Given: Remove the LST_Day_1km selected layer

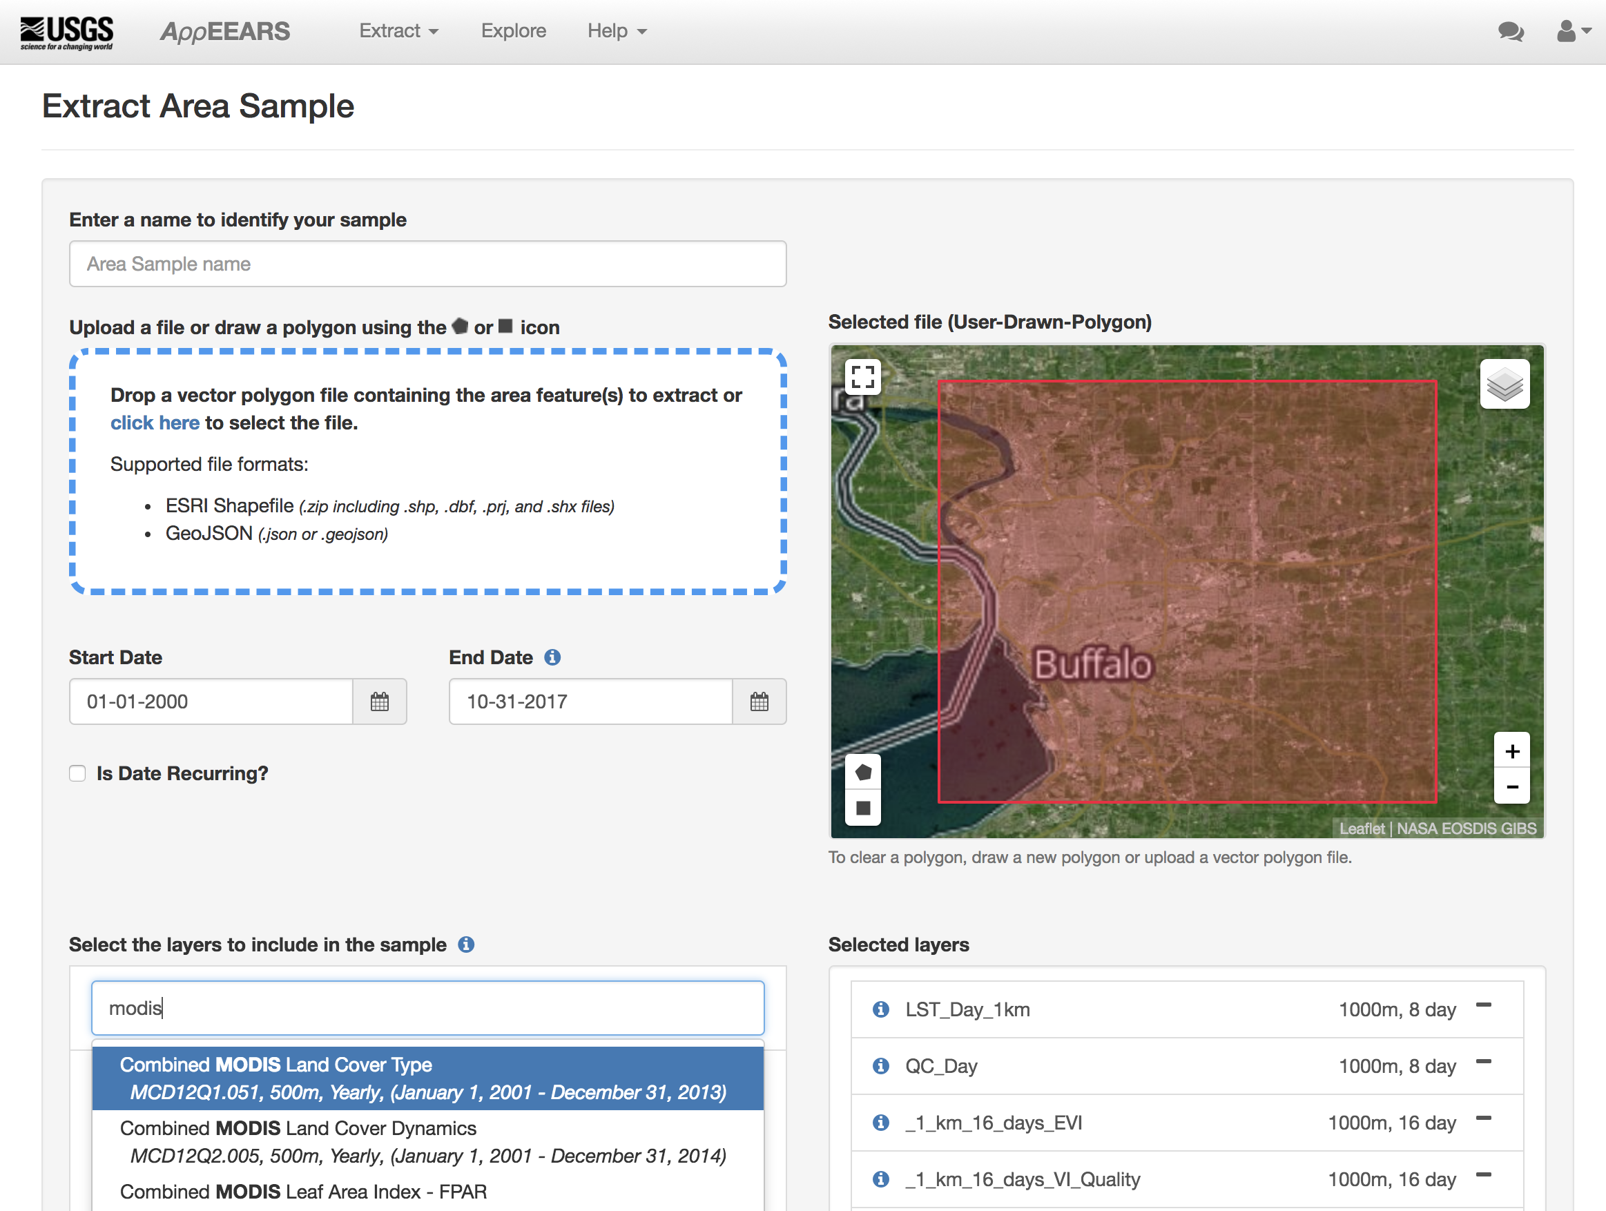Looking at the screenshot, I should [x=1483, y=1006].
